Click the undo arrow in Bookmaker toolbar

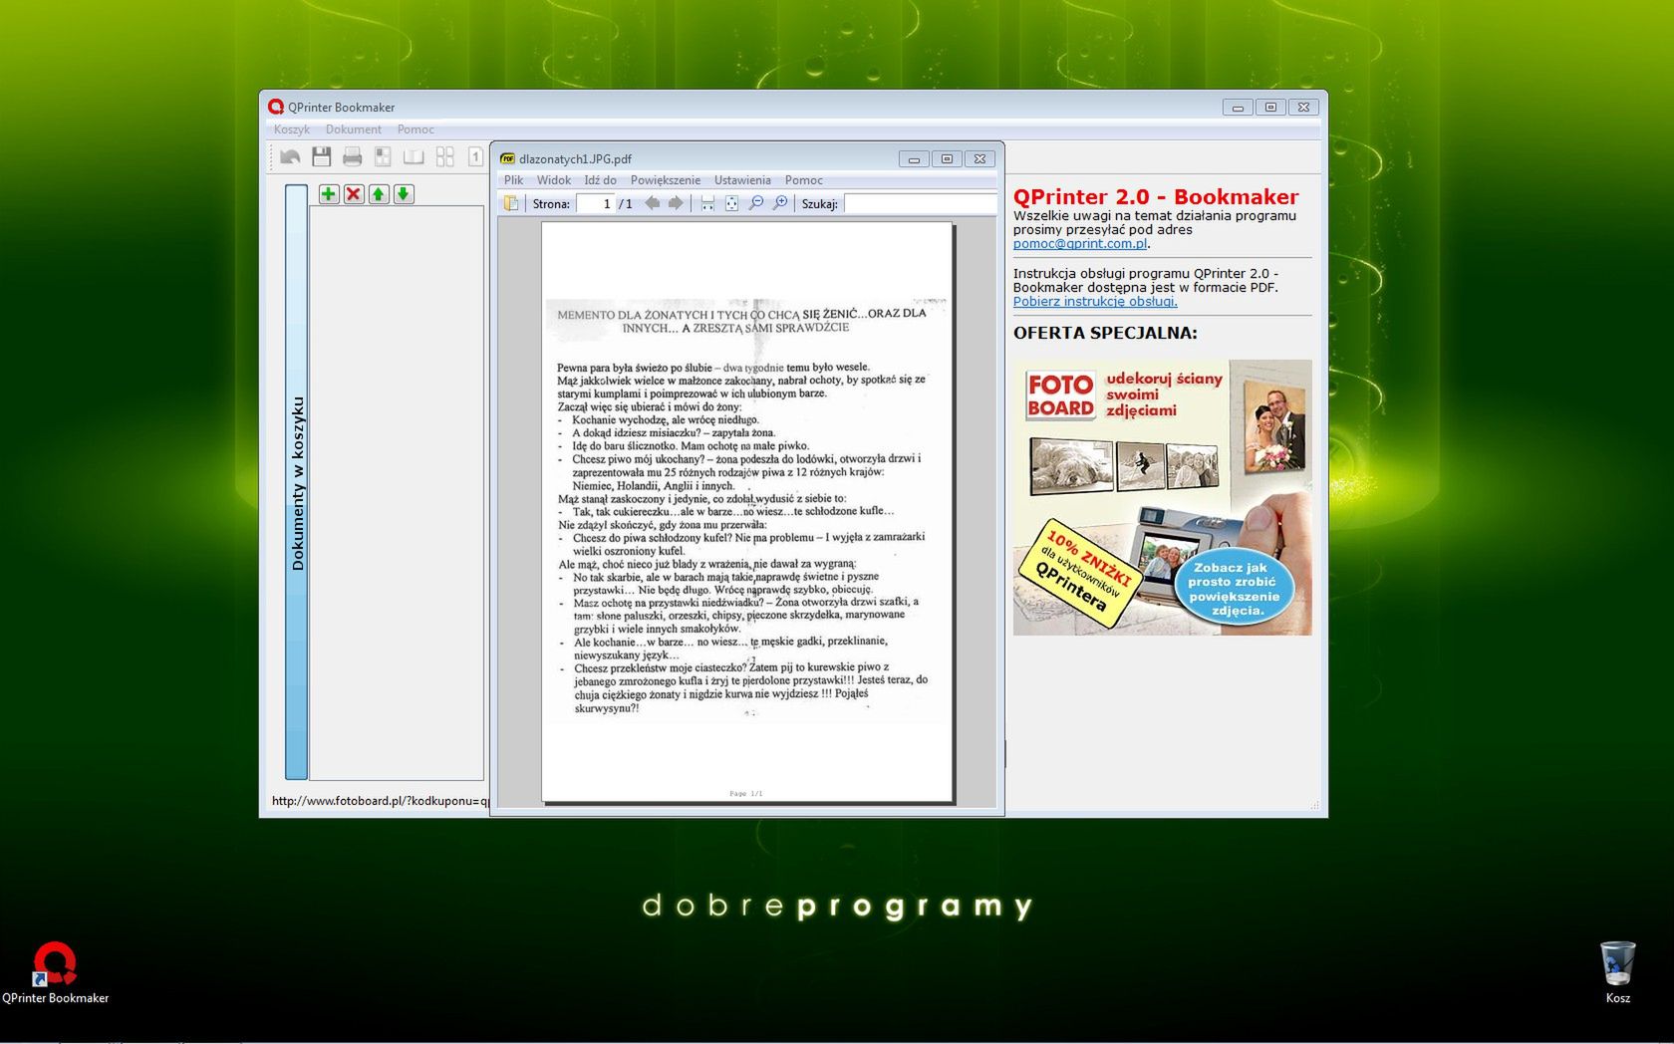[290, 156]
